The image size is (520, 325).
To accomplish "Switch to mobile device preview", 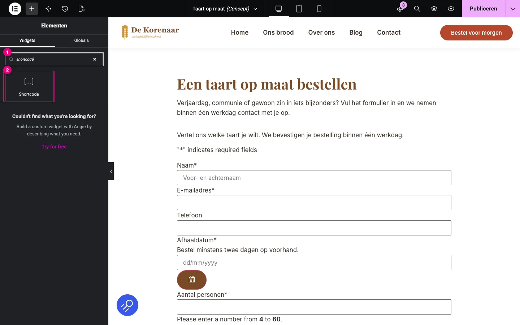I will [x=319, y=9].
